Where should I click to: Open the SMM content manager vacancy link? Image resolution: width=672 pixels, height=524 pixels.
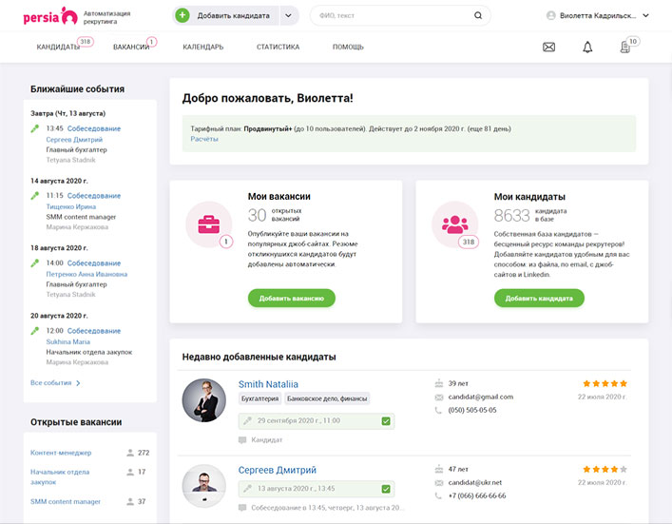[x=66, y=501]
